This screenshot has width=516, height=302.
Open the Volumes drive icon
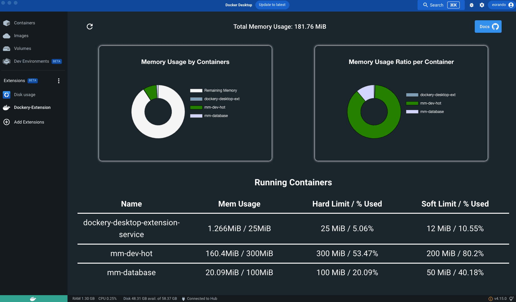(7, 49)
